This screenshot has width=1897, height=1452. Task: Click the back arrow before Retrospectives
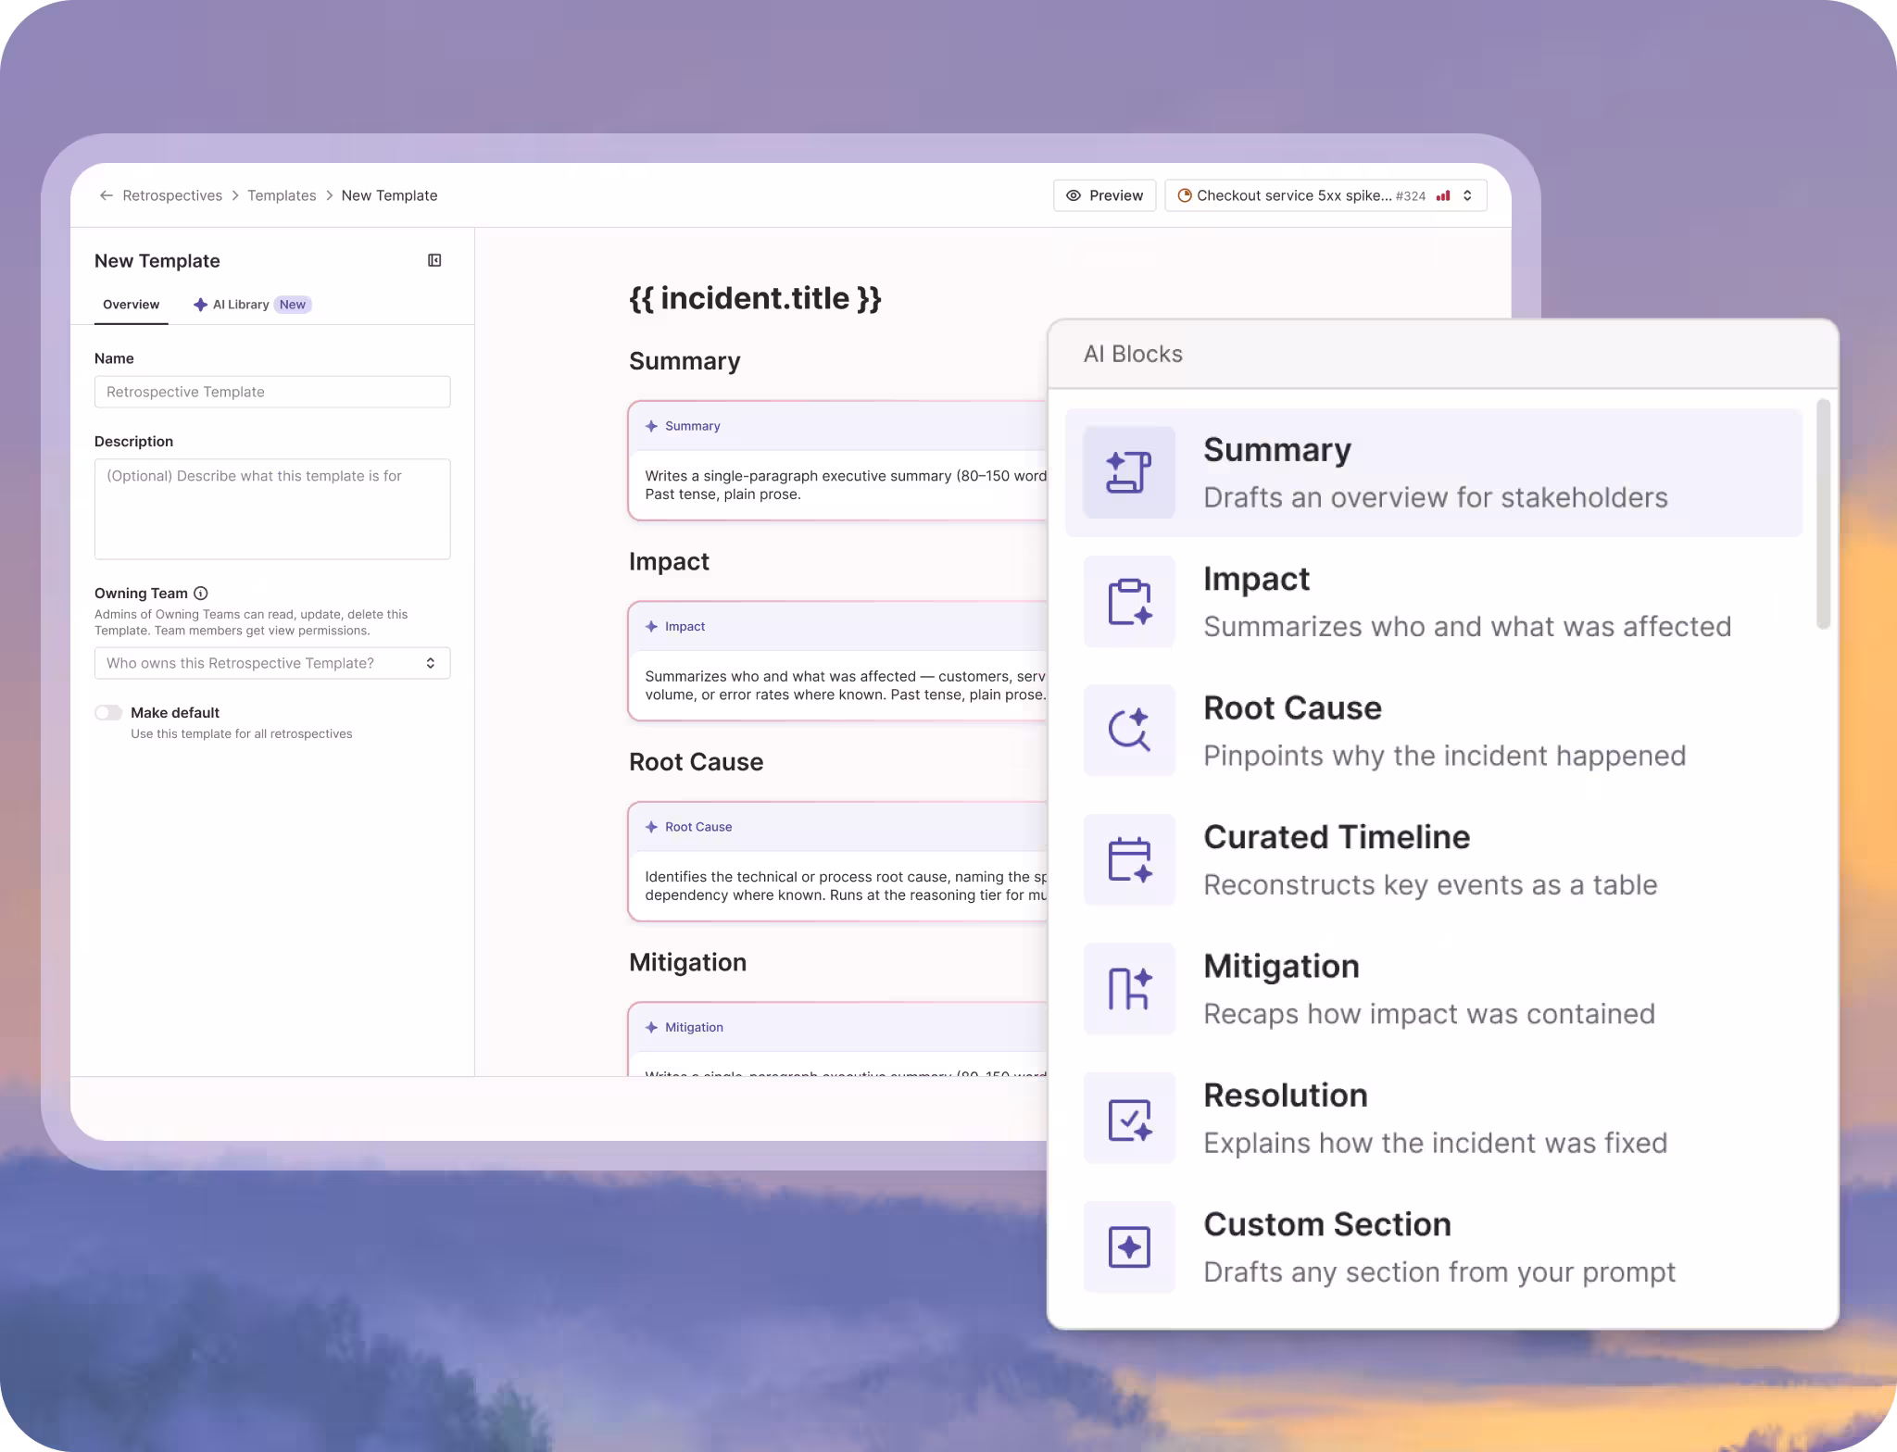point(107,195)
